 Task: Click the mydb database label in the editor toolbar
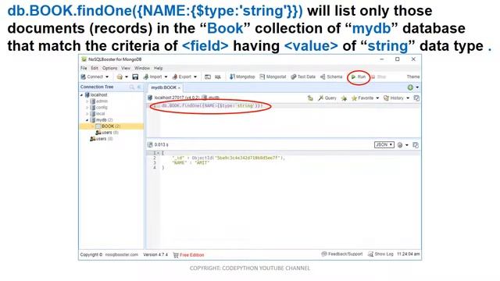coord(210,98)
